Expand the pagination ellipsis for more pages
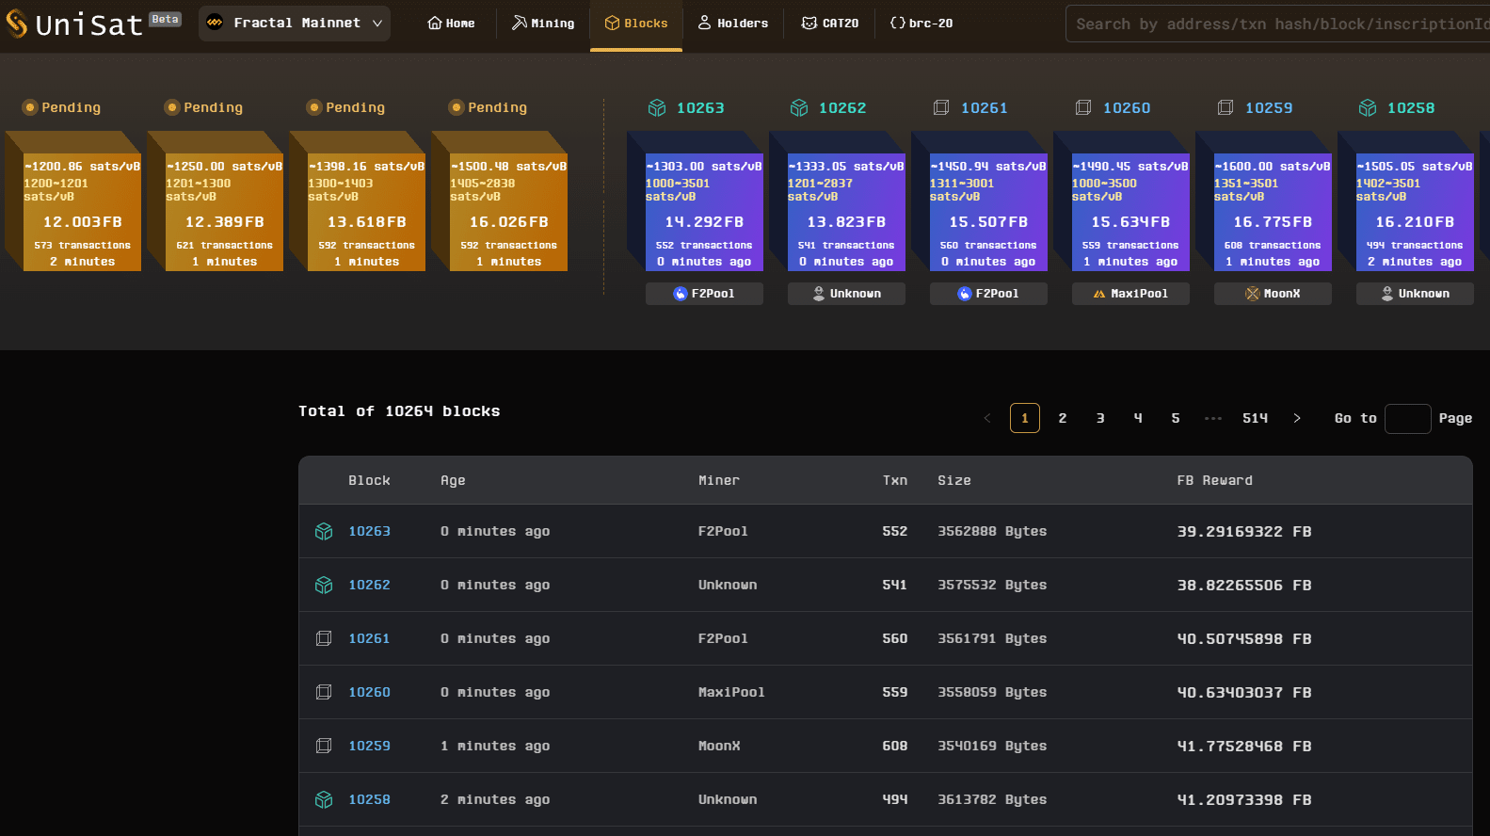This screenshot has width=1490, height=836. click(x=1213, y=418)
